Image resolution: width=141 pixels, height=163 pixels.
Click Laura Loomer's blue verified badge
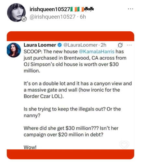tap(59, 45)
